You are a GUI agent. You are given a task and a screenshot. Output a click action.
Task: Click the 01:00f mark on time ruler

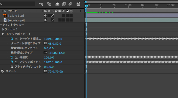[128, 5]
